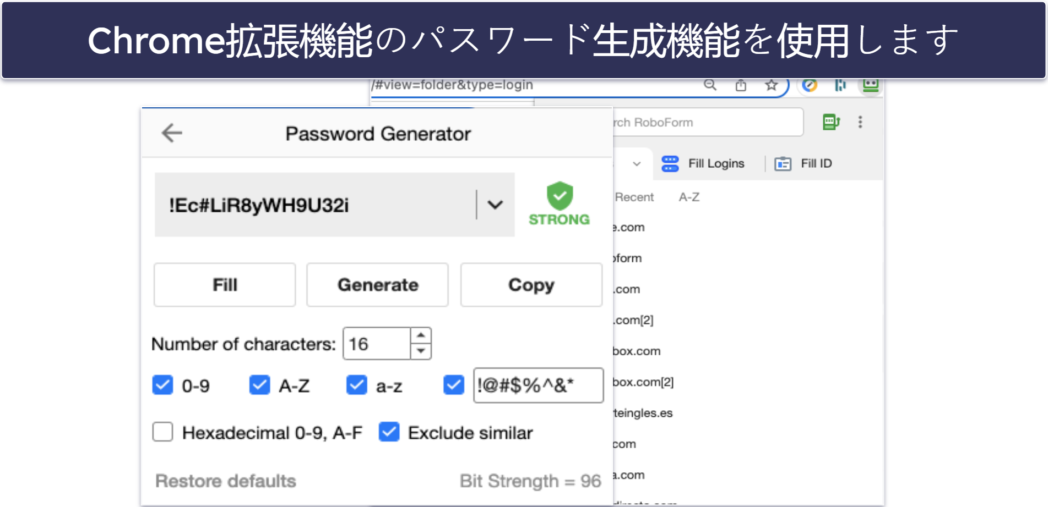The image size is (1048, 507).
Task: Click the blue bars extension icon
Action: (840, 85)
